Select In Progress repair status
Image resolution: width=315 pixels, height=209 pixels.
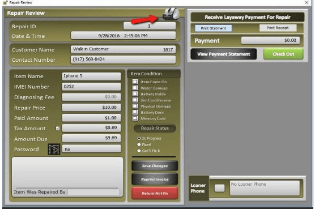[139, 138]
